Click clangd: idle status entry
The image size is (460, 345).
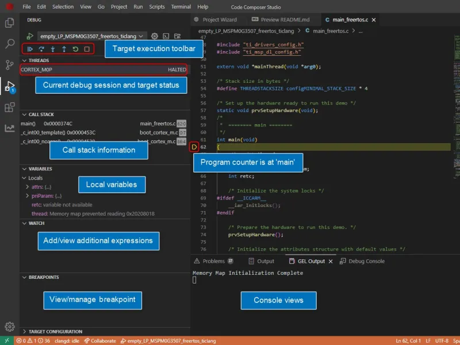coord(67,341)
